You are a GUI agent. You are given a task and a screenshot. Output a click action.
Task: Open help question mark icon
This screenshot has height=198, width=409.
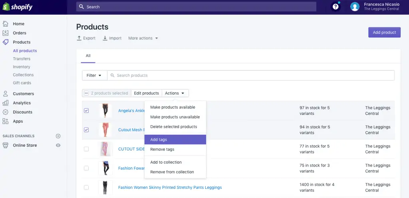(336, 7)
